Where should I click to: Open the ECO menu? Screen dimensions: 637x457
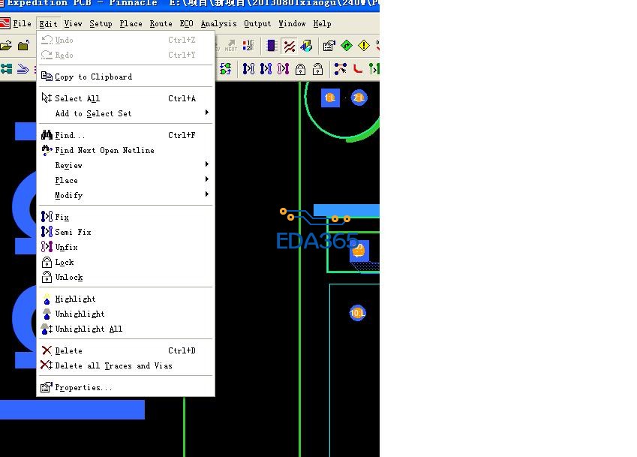187,23
